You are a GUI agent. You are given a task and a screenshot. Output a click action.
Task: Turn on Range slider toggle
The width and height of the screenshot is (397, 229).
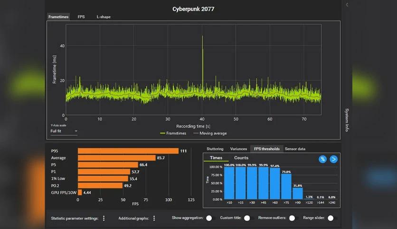332,218
